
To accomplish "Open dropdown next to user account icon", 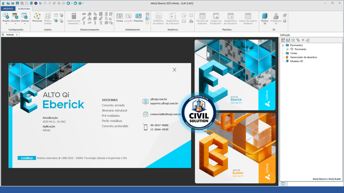I will [72, 3].
